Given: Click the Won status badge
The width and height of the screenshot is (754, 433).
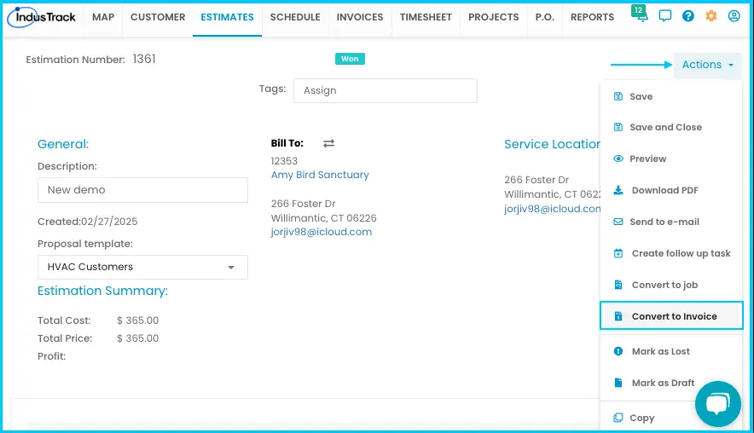Looking at the screenshot, I should click(x=350, y=59).
